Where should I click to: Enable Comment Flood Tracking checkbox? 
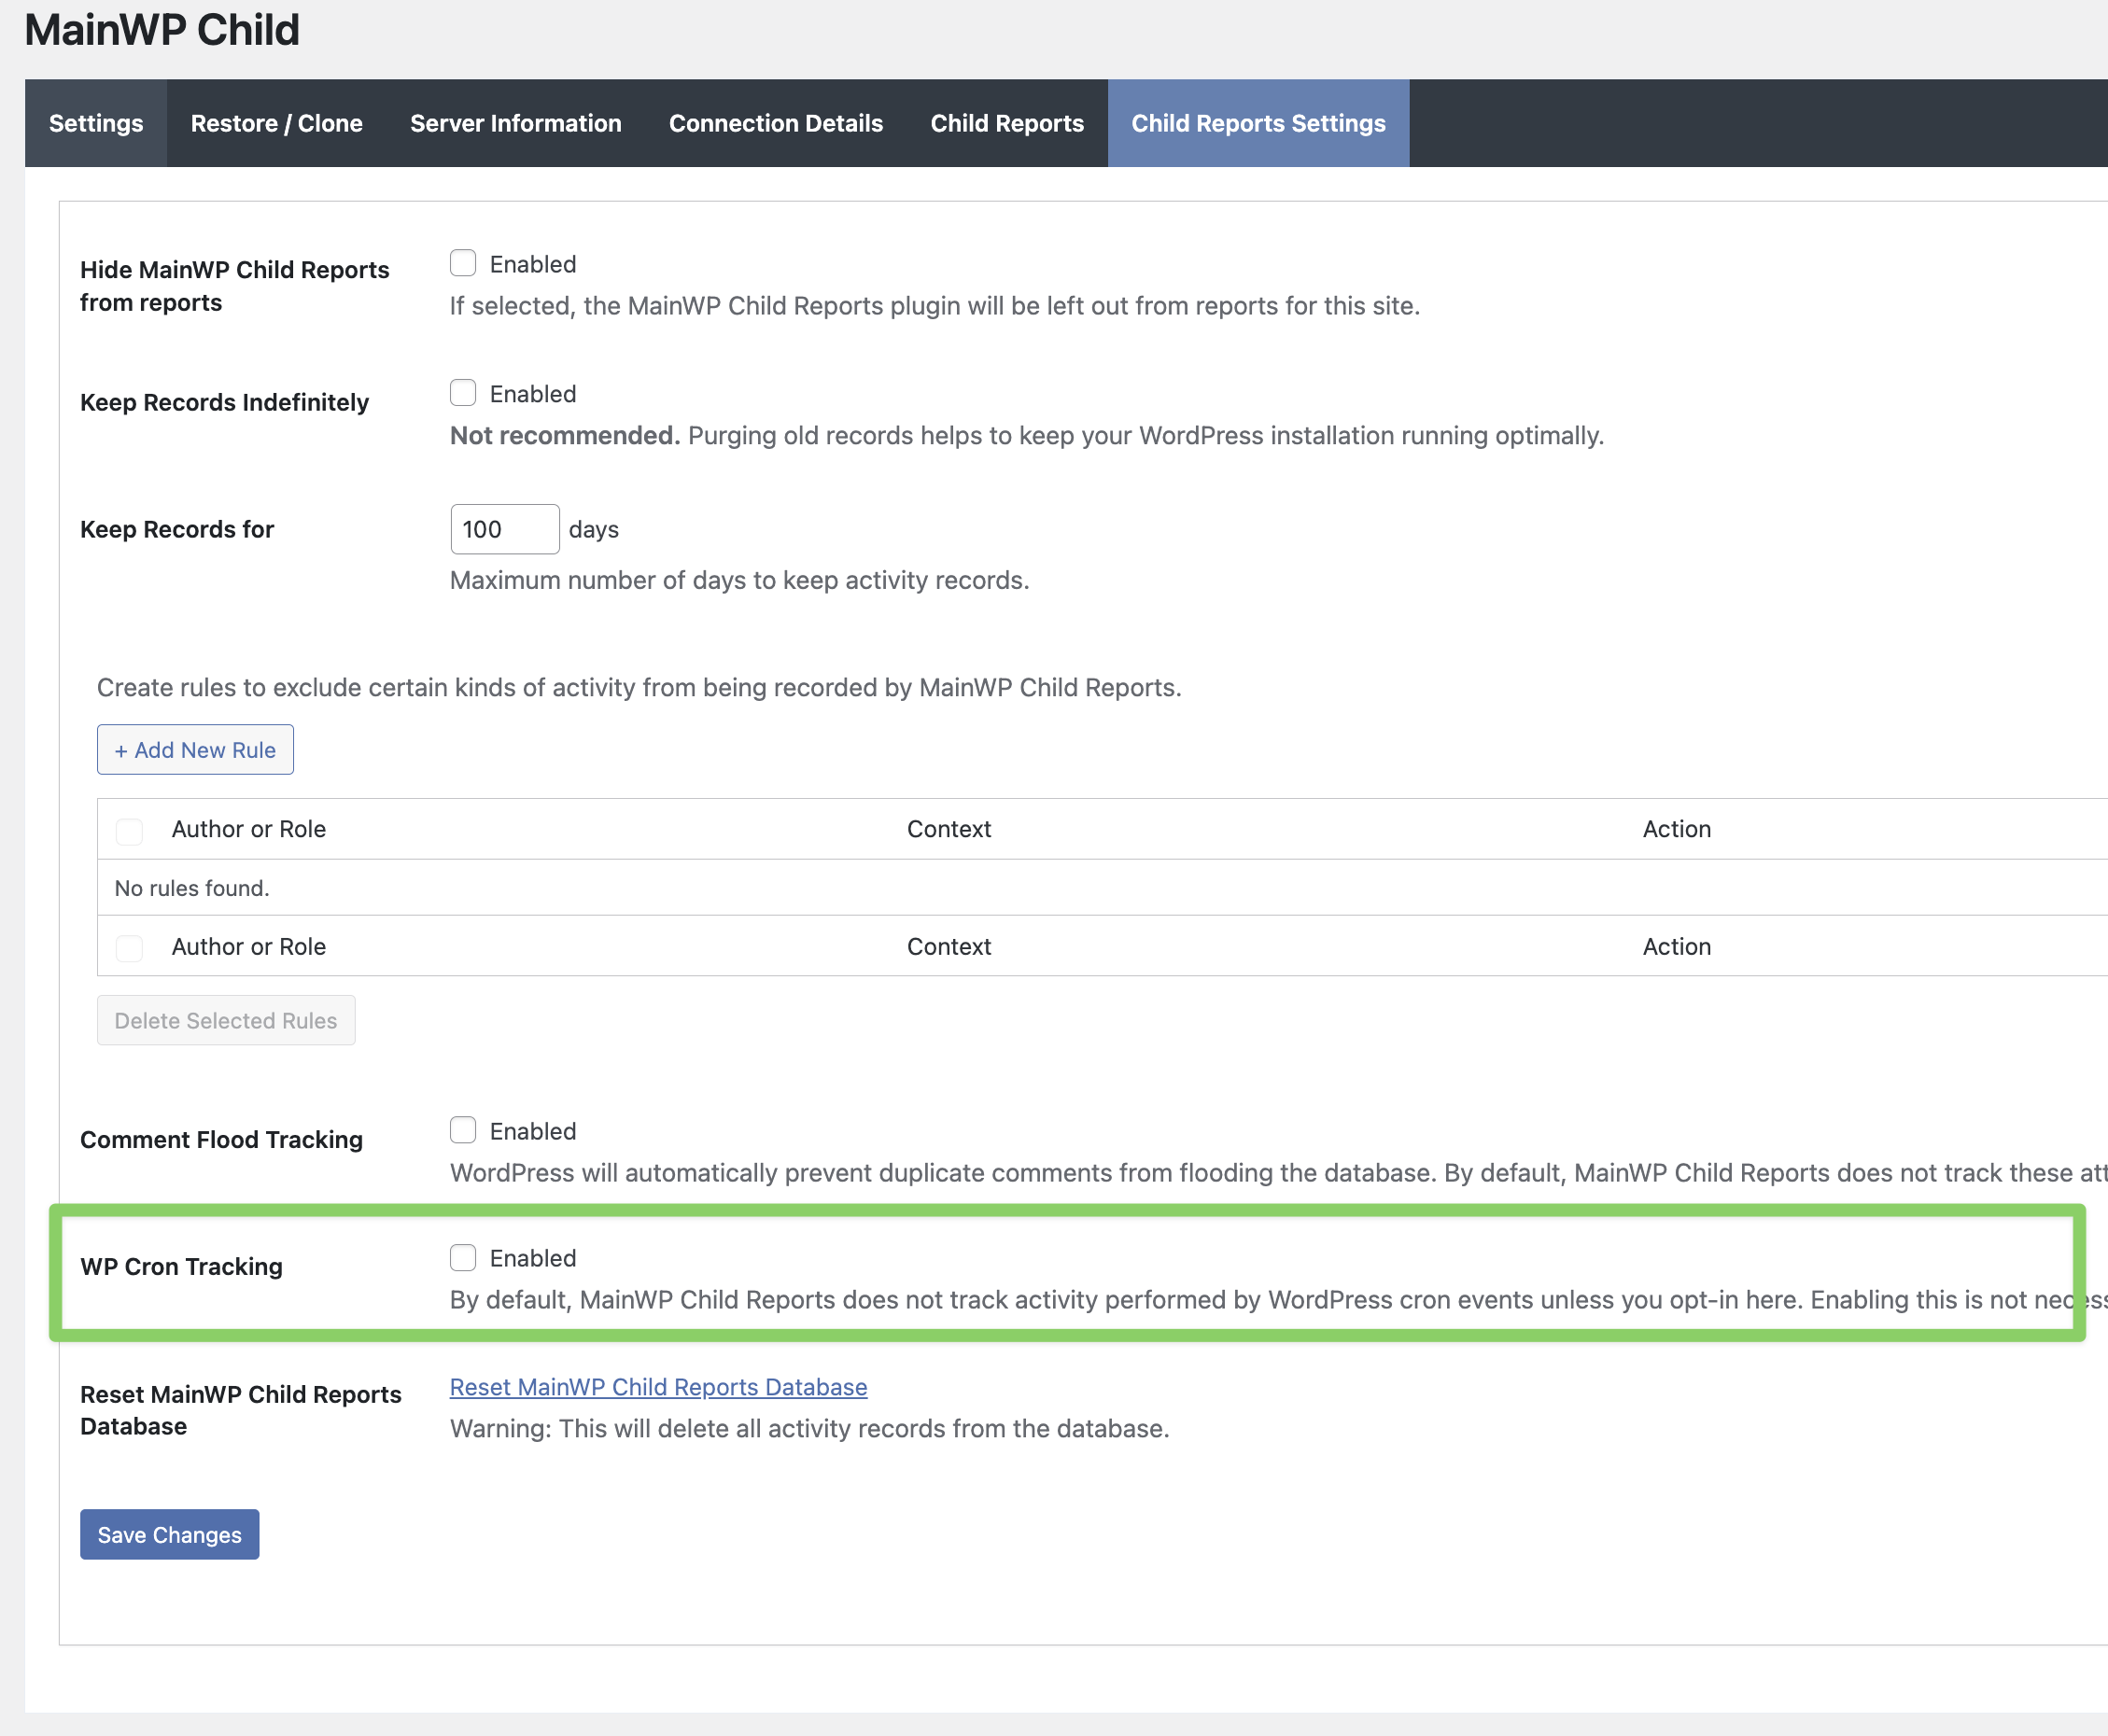pos(462,1130)
